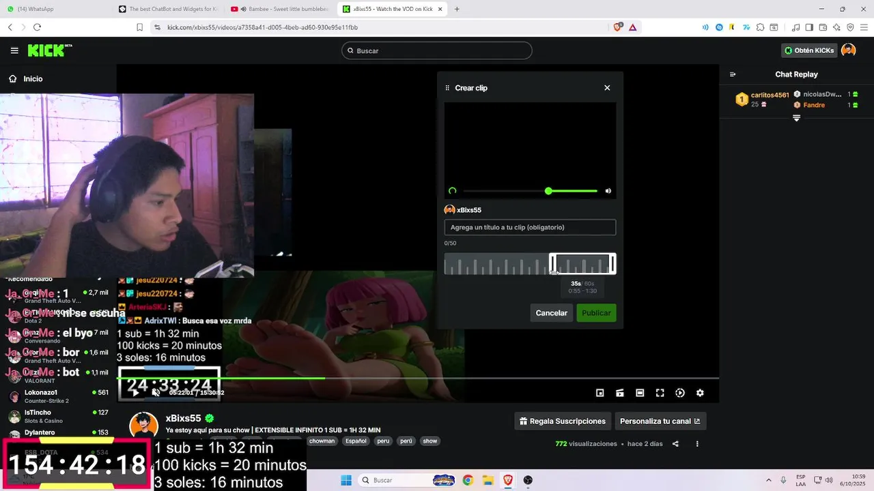
Task: Click the right handle of clip range selector
Action: pos(612,264)
